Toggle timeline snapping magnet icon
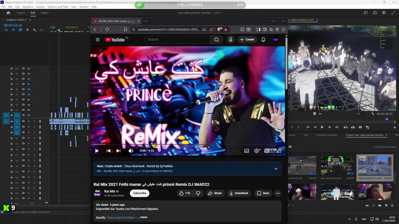Screen dimensions: 399x224 tap(13, 30)
